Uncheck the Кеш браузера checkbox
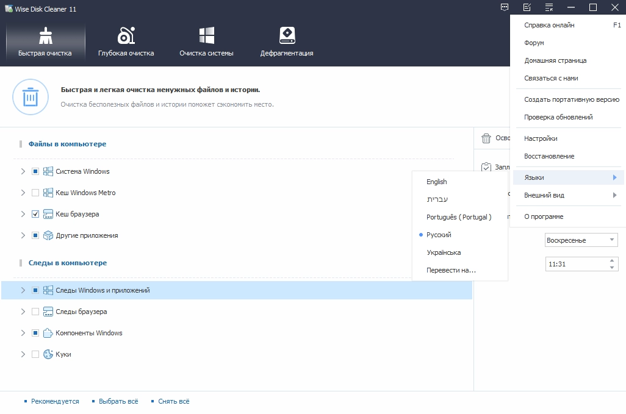Screen dimensions: 626x414 click(x=35, y=214)
